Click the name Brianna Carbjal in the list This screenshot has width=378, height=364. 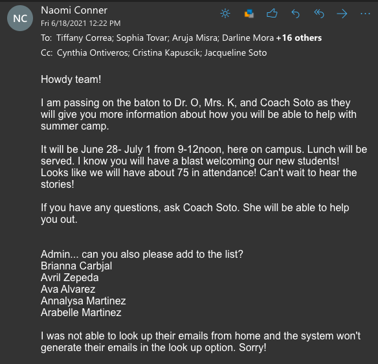coord(76,266)
